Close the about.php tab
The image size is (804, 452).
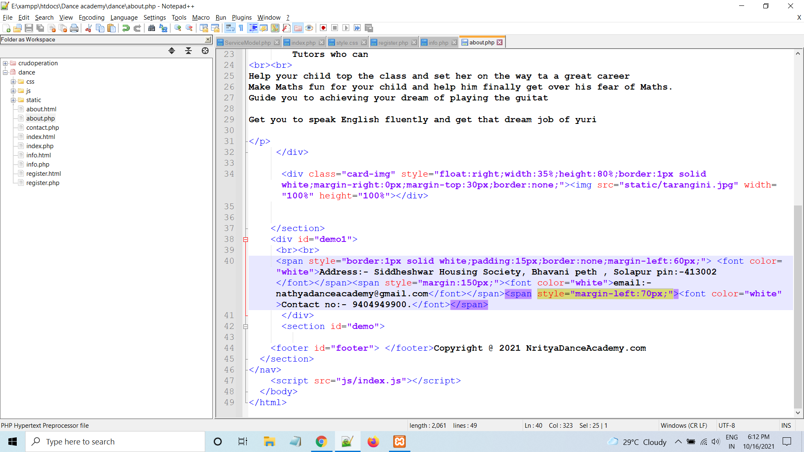[500, 42]
